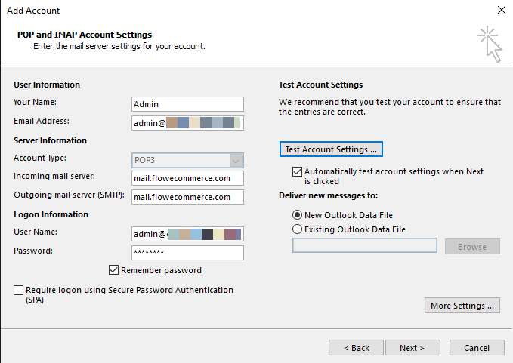
Task: Go to previous step with Back button
Action: [356, 348]
